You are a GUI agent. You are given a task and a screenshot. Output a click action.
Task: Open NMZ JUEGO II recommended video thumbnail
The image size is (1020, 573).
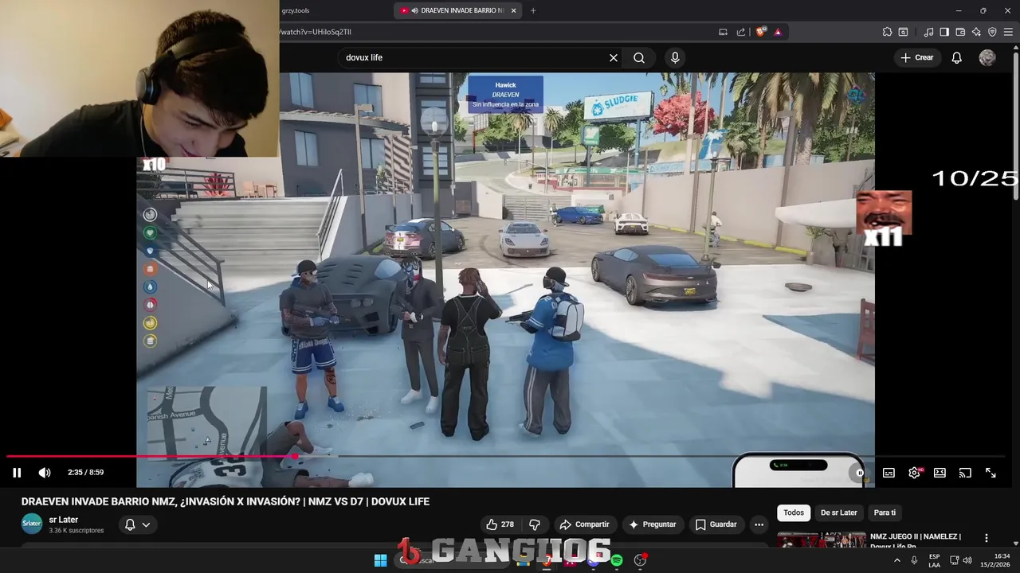click(822, 540)
